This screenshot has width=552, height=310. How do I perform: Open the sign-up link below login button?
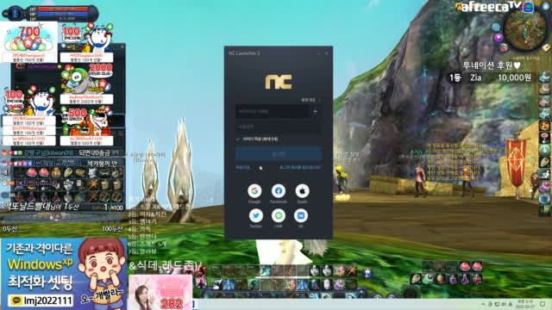(x=242, y=168)
